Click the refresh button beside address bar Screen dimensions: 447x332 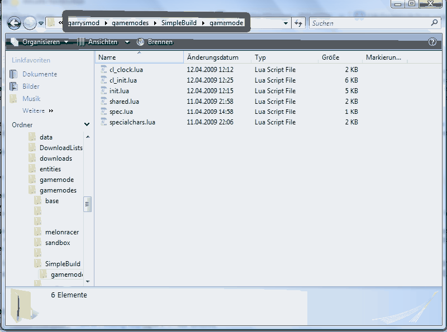(x=298, y=23)
